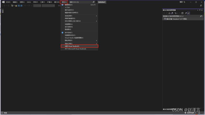Click the magnifier icon in top search box
Image resolution: width=205 pixels, height=115 pixels.
pyautogui.click(x=93, y=2)
